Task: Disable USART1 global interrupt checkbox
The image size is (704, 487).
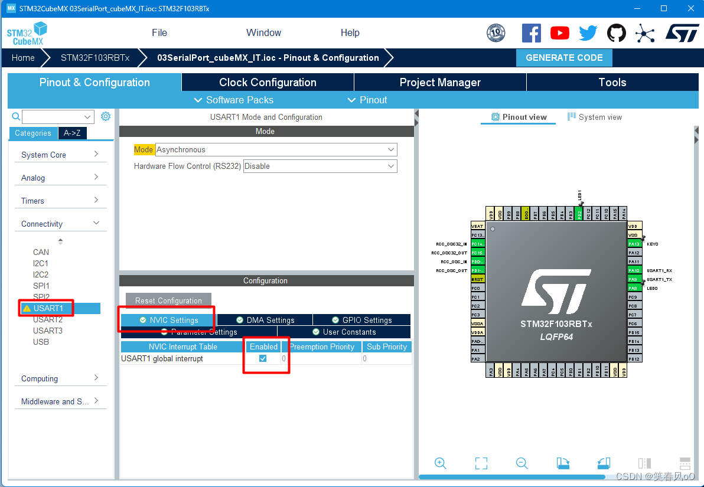Action: point(263,358)
